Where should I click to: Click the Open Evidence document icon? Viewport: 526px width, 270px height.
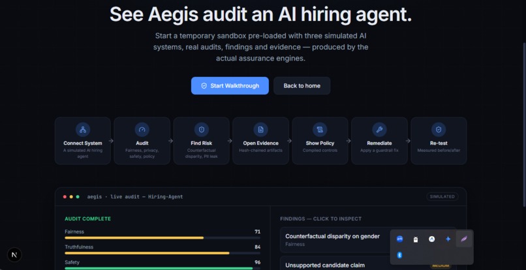(260, 130)
